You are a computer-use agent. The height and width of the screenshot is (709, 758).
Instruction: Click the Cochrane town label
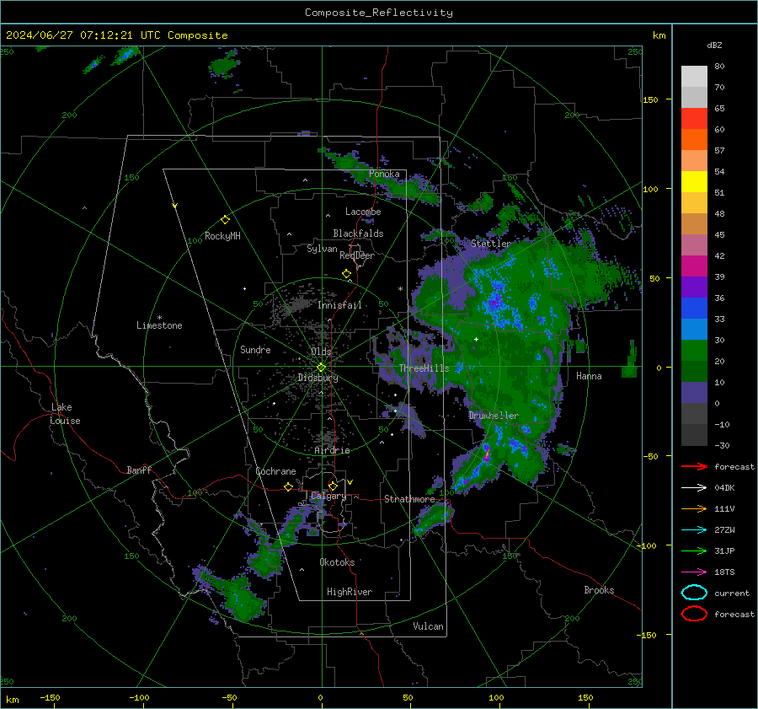pos(275,471)
